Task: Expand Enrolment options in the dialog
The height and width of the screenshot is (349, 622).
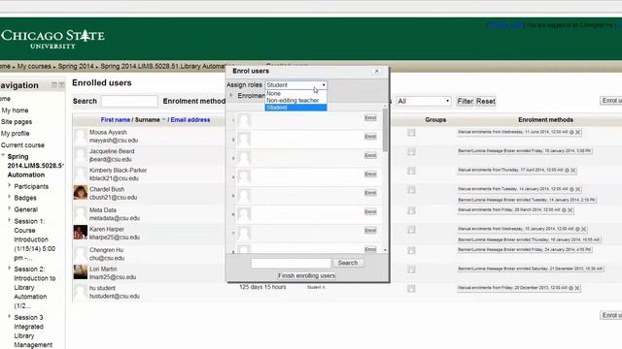Action: pyautogui.click(x=231, y=95)
